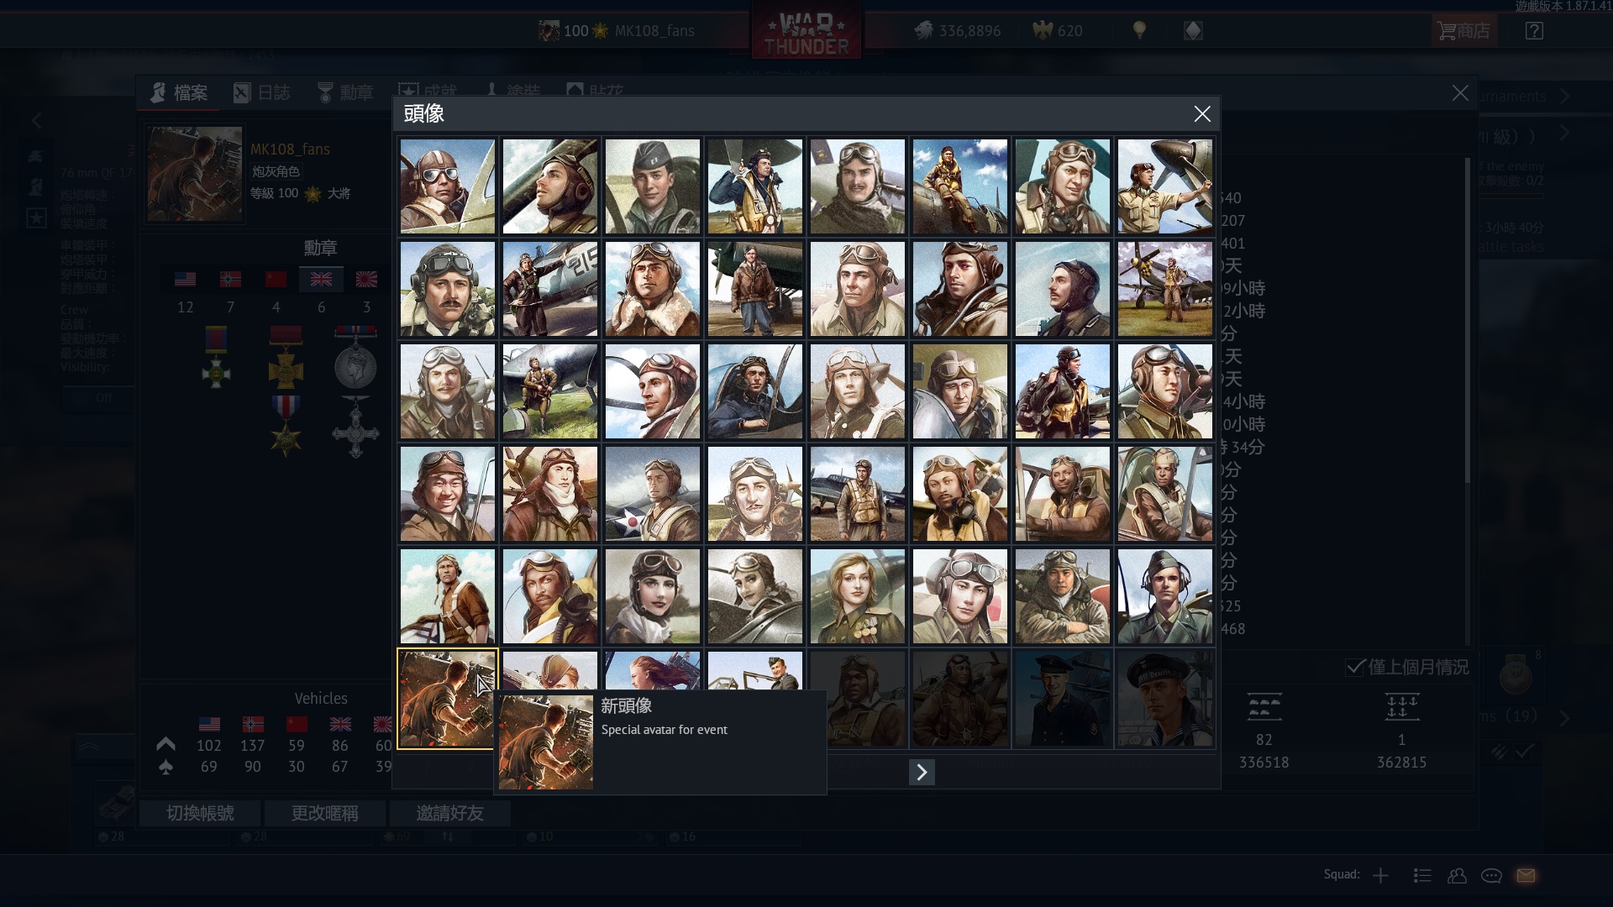Select the British flag in medals section
Viewport: 1613px width, 907px height.
tap(321, 279)
